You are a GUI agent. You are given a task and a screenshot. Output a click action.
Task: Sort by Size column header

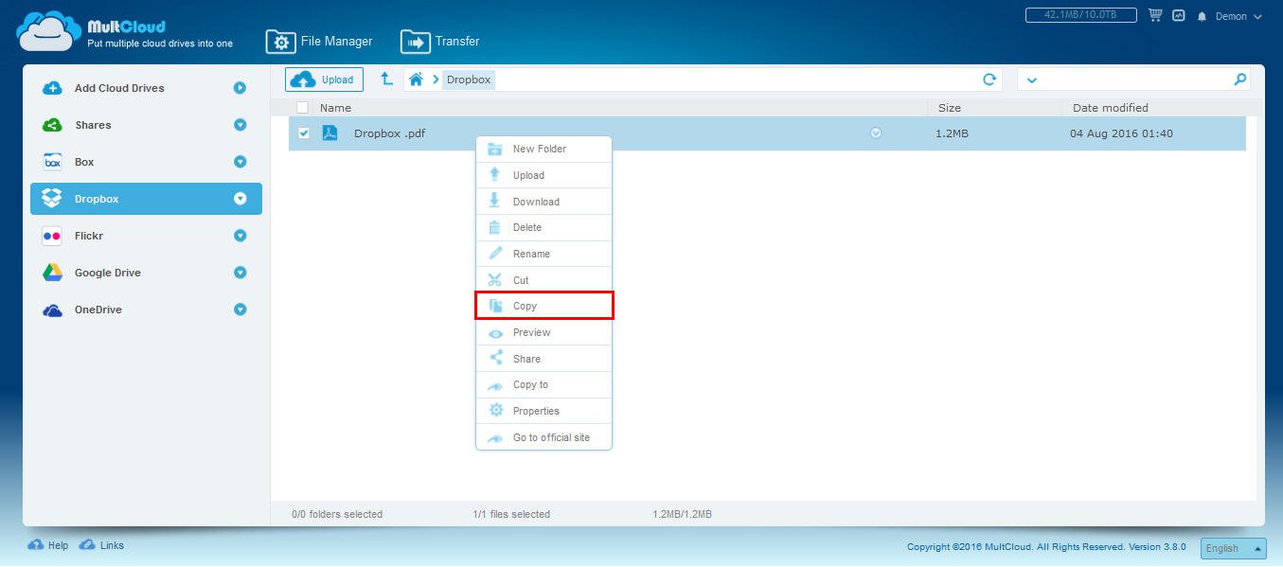950,108
